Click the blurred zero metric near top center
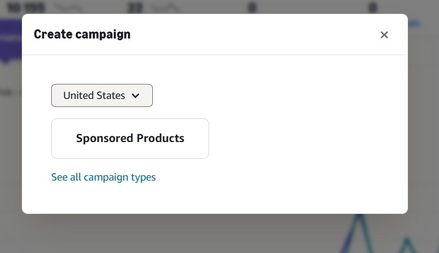439x253 pixels. pos(252,7)
